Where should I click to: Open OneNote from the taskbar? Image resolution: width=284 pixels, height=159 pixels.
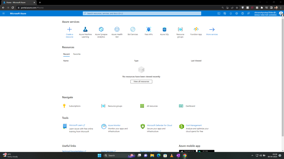click(x=178, y=155)
